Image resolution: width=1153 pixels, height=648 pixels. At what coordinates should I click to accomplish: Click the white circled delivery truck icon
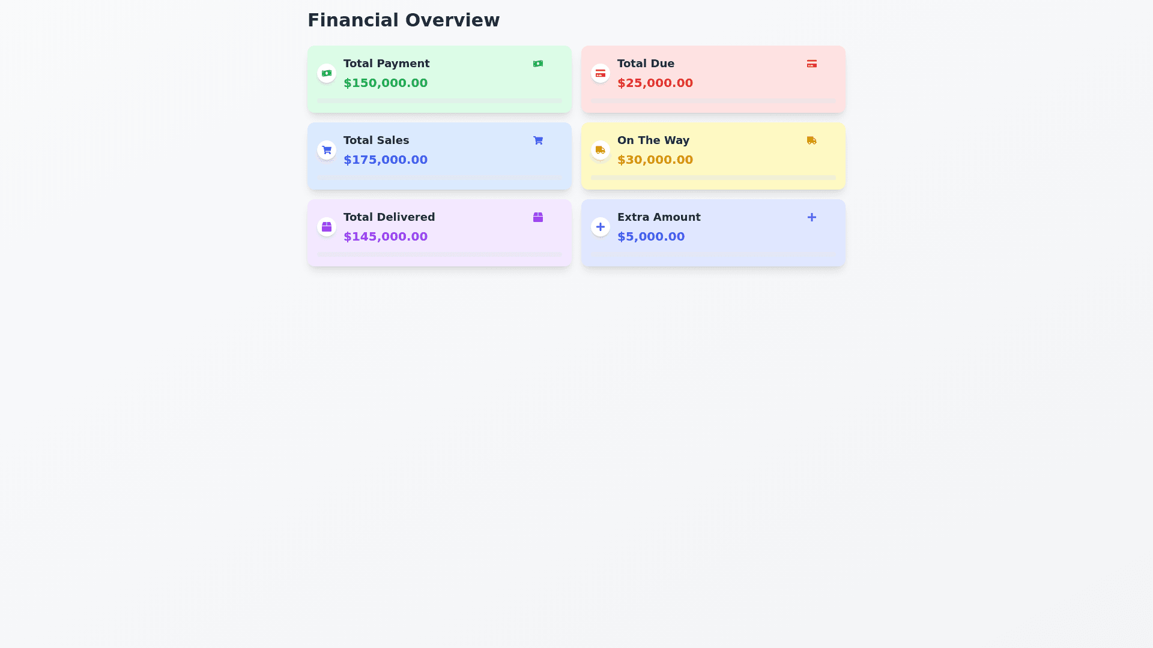(x=601, y=150)
